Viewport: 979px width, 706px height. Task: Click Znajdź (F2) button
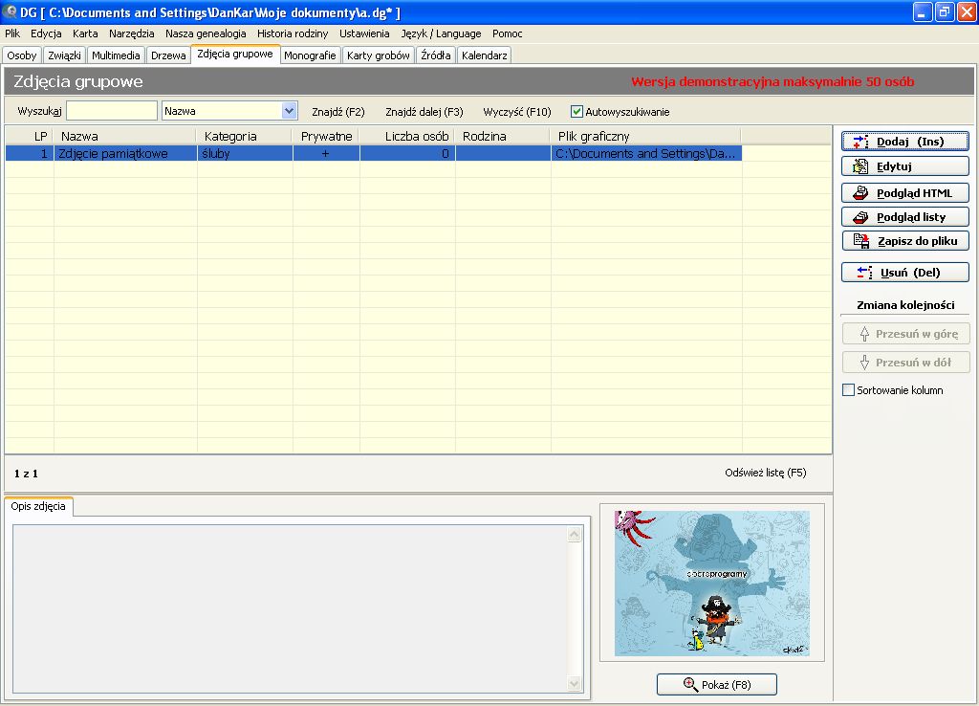pyautogui.click(x=337, y=112)
